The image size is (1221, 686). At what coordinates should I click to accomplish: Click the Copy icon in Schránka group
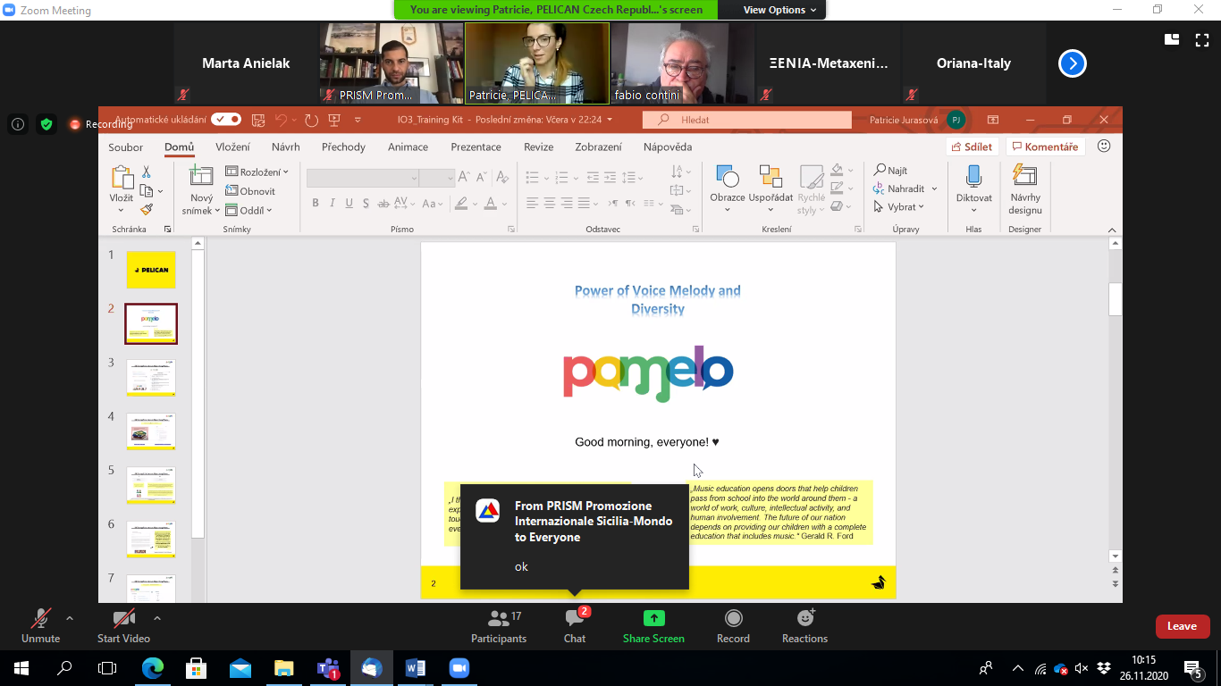(x=147, y=190)
